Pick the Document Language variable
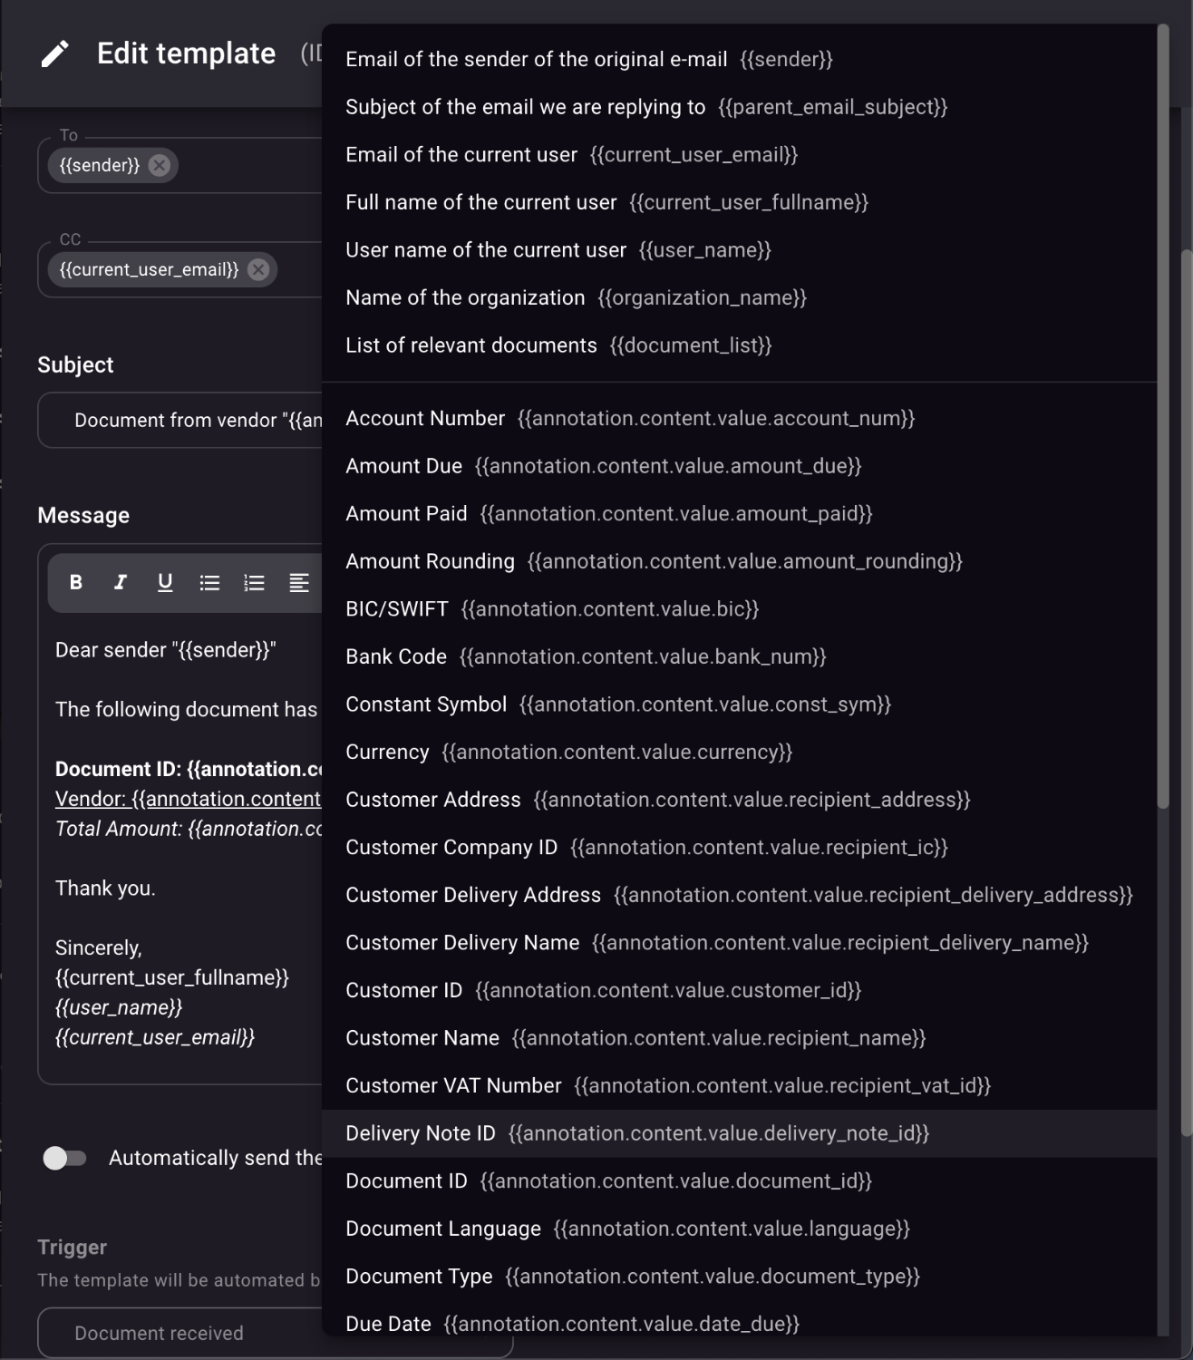 pos(739,1229)
